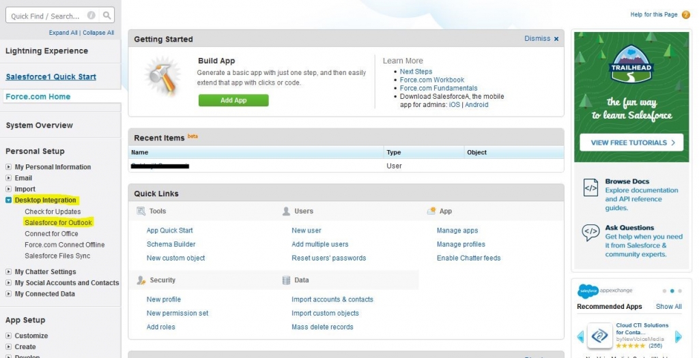
Task: Click the Security section key icon
Action: [x=141, y=280]
